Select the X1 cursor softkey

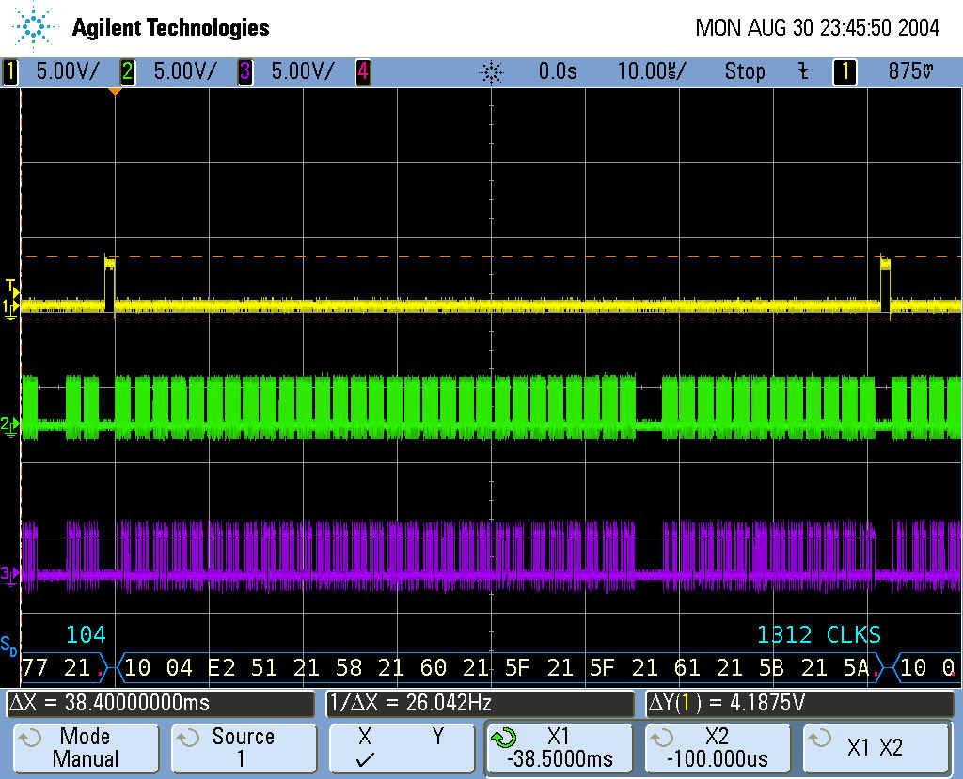(x=559, y=748)
